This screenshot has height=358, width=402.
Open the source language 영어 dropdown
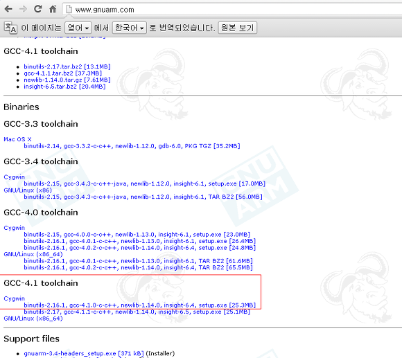(x=78, y=28)
